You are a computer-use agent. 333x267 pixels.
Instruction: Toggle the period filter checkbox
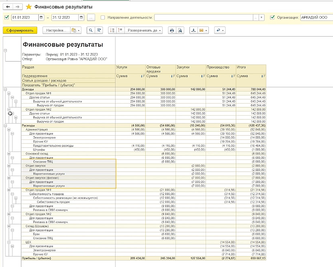click(6, 17)
